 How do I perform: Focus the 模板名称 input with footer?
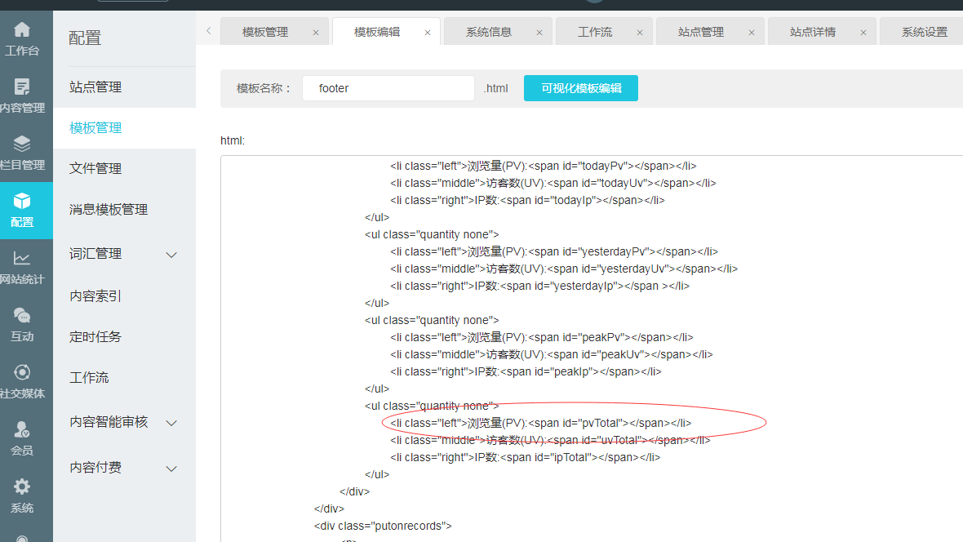388,88
